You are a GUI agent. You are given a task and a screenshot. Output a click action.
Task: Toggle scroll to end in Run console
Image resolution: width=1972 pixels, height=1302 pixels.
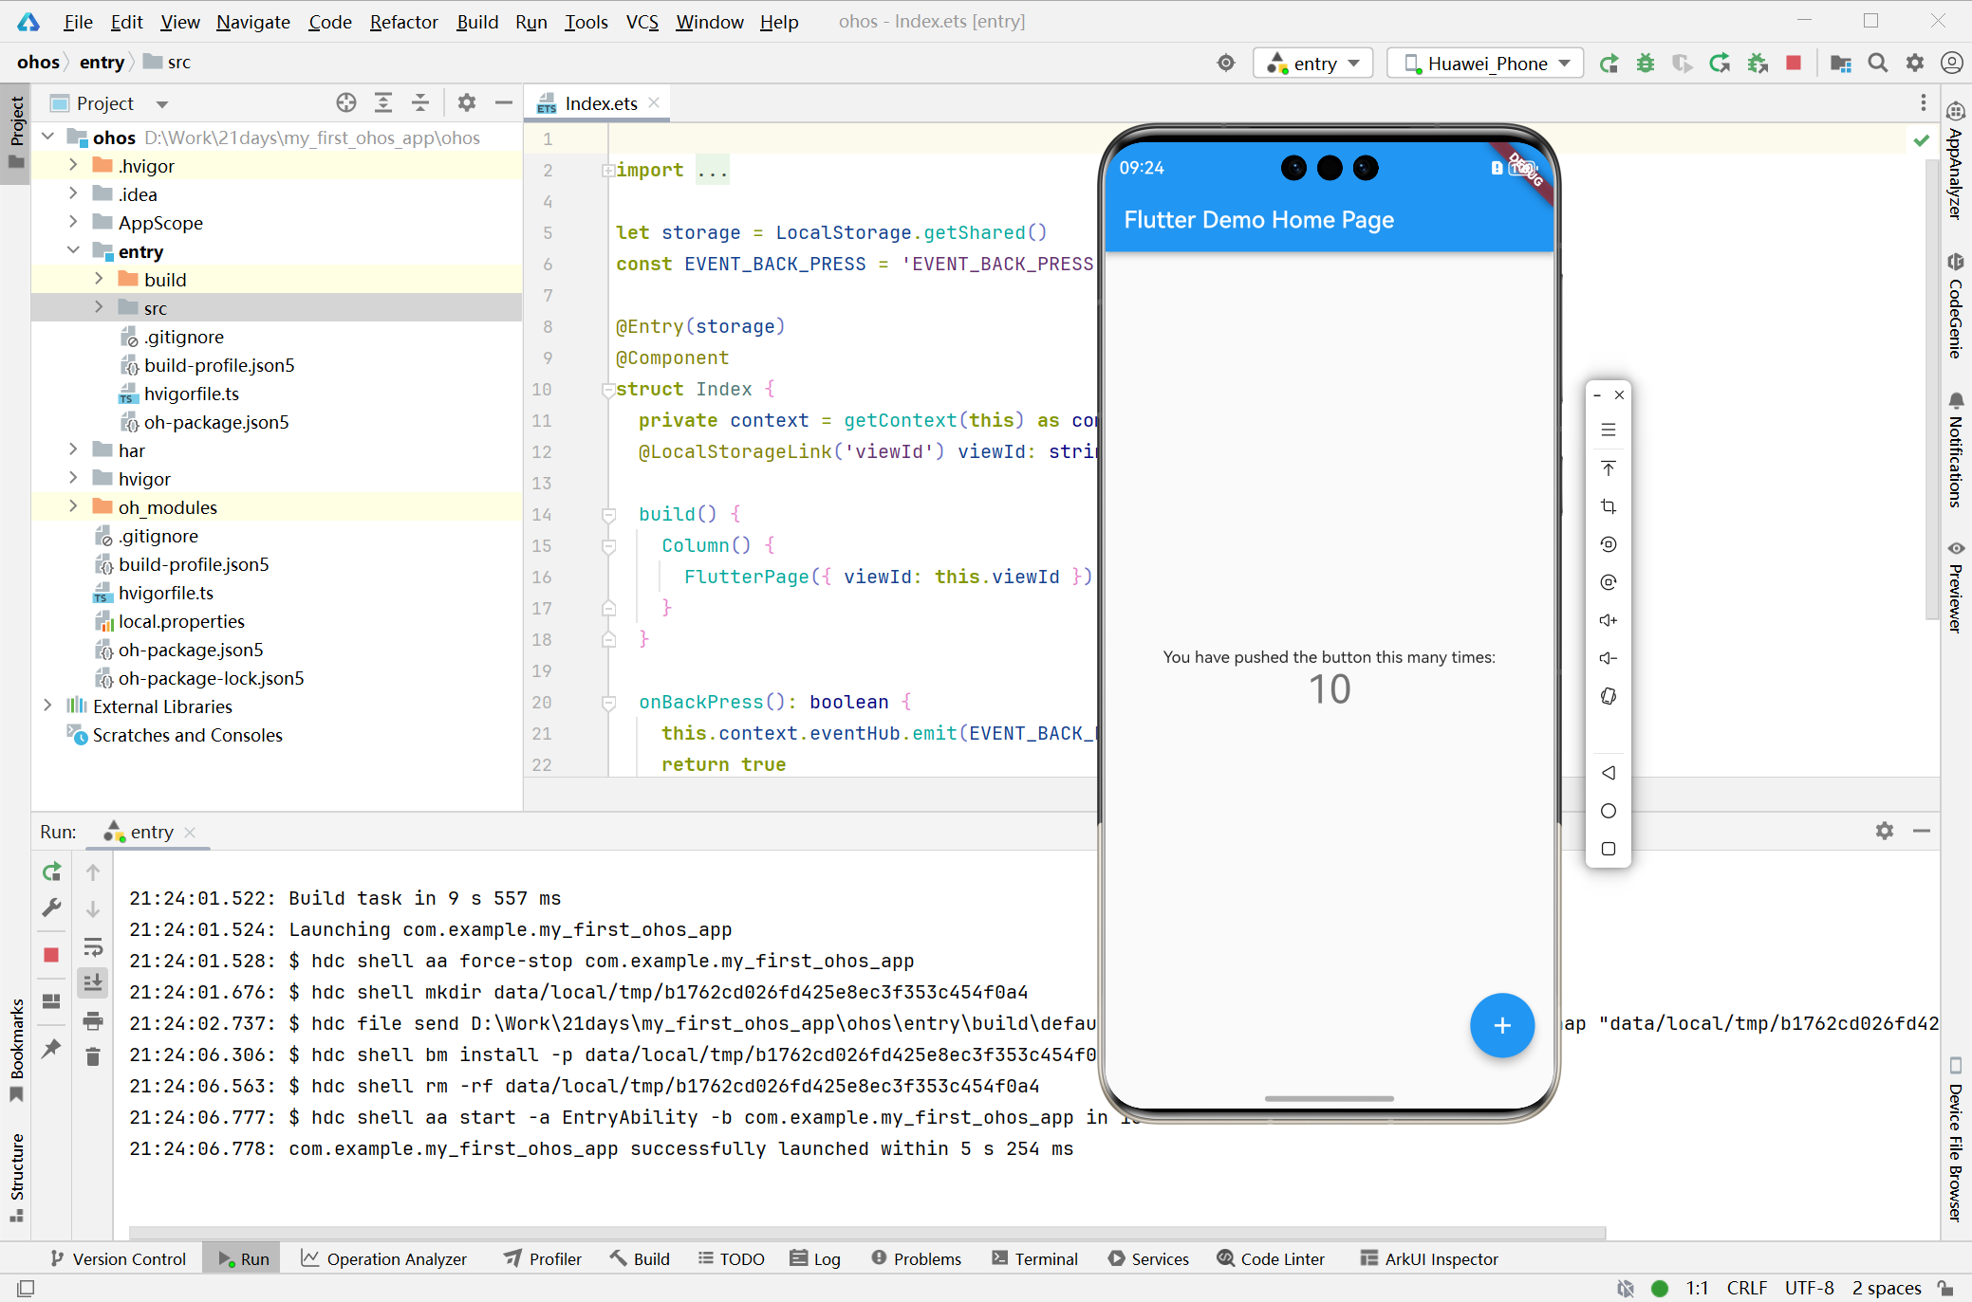93,983
